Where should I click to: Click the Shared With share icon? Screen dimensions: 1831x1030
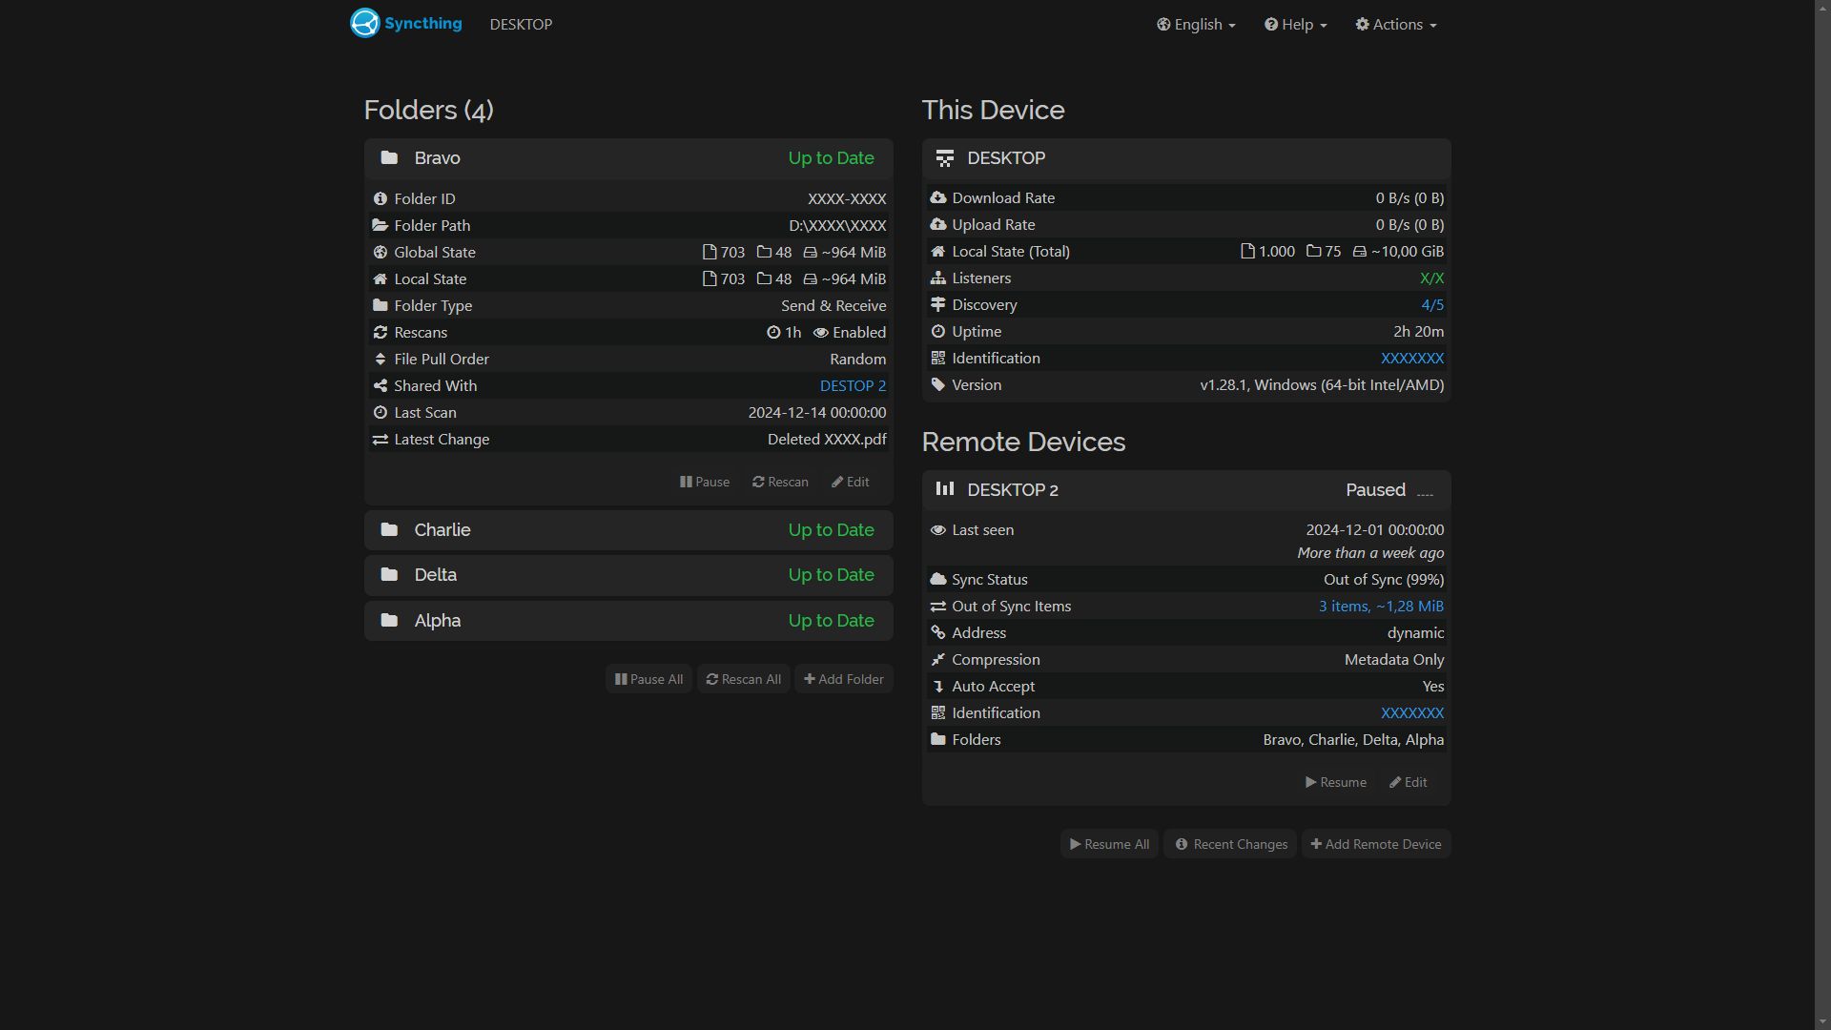click(x=381, y=385)
